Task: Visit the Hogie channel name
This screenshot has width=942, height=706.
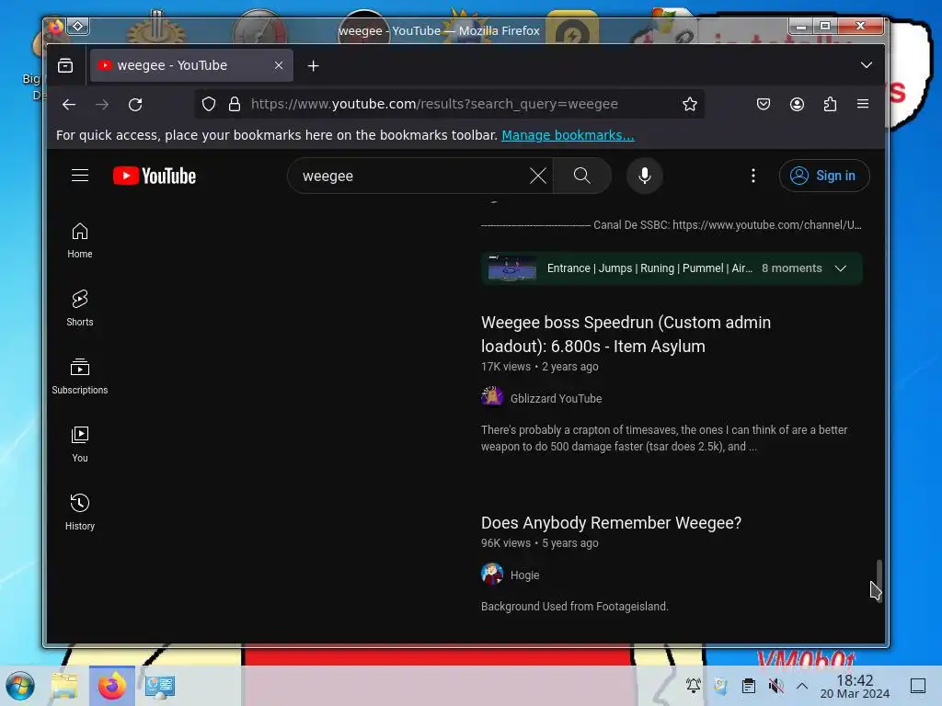Action: 524,575
